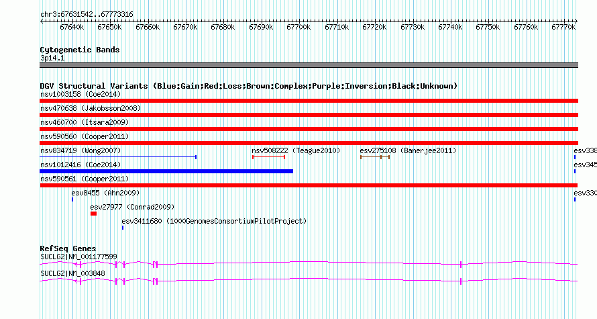Open the esv3411680 1000GenomesConsortiumPilotProject marker
597x319 pixels.
pos(123,228)
